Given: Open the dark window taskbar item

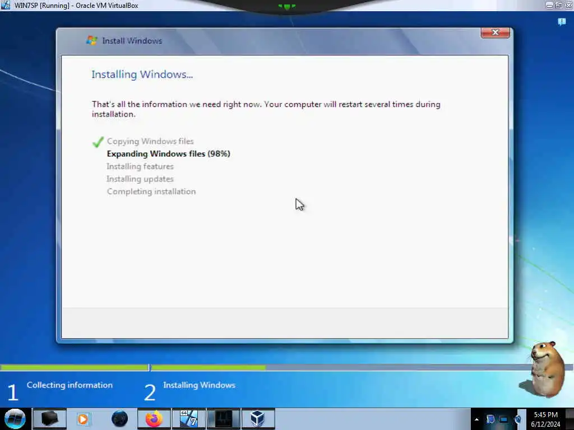Looking at the screenshot, I should 223,419.
